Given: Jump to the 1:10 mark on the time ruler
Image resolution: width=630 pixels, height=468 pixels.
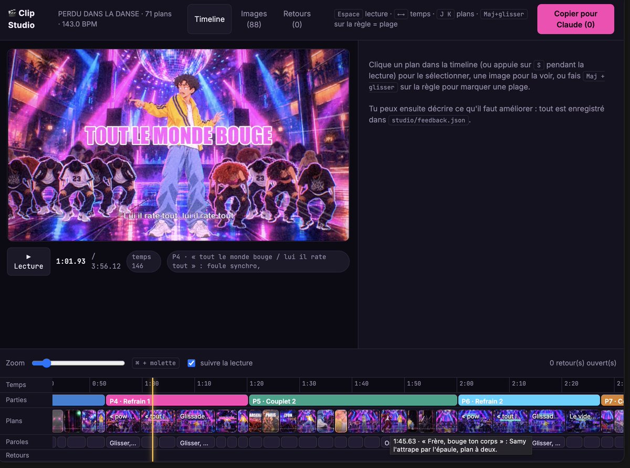Looking at the screenshot, I should click(x=204, y=384).
